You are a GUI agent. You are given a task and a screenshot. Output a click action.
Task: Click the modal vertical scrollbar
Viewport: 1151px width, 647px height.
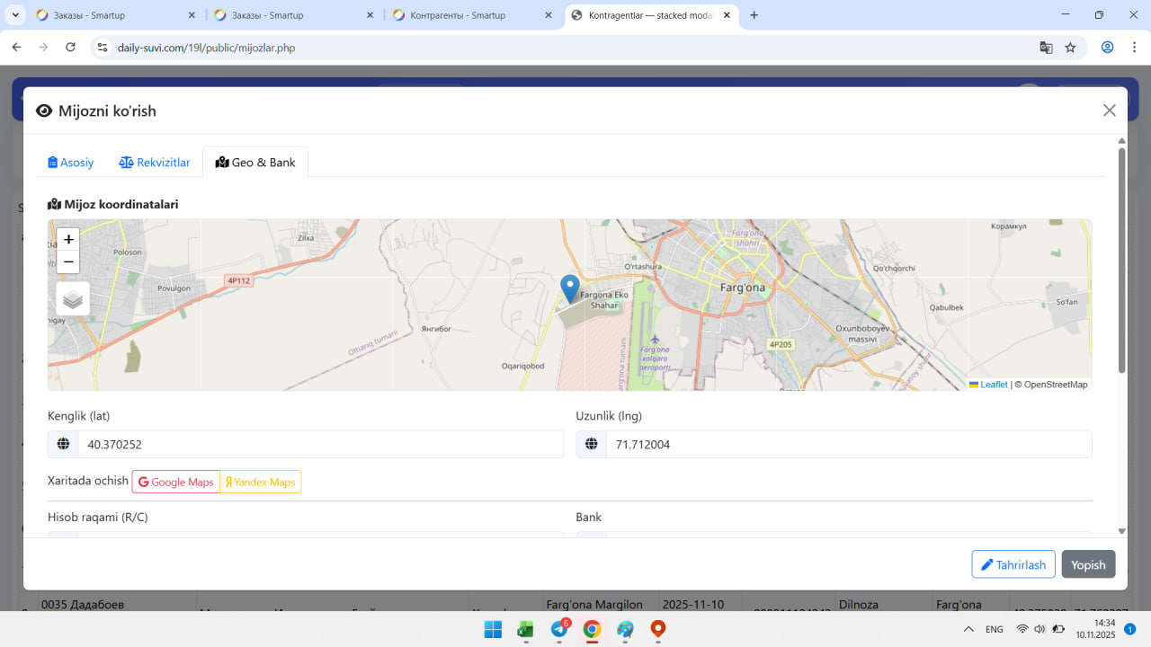[x=1121, y=261]
